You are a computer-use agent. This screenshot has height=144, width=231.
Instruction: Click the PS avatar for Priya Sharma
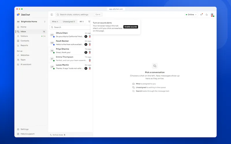(x=52, y=51)
